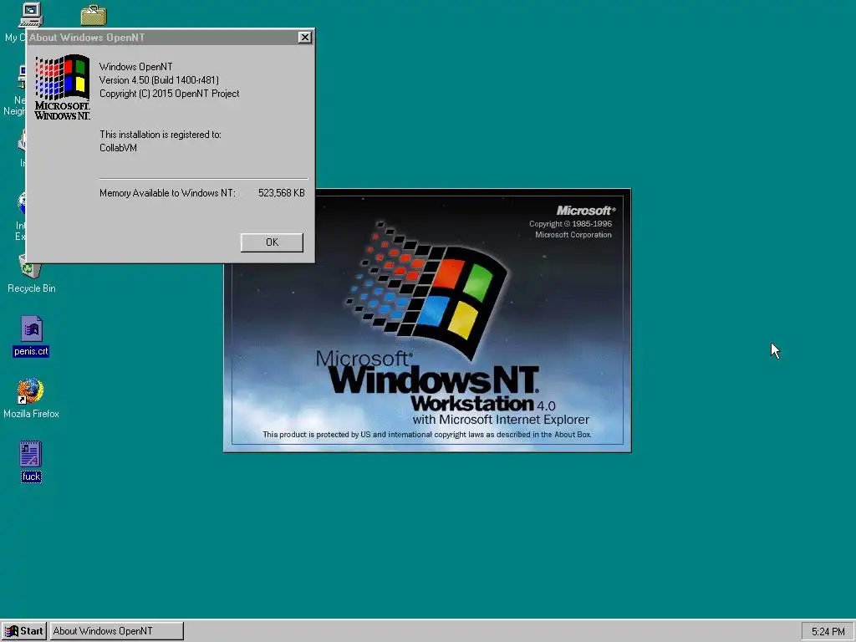This screenshot has height=642, width=856.
Task: Click the 'Windows OpenNT' product name text
Action: point(136,67)
